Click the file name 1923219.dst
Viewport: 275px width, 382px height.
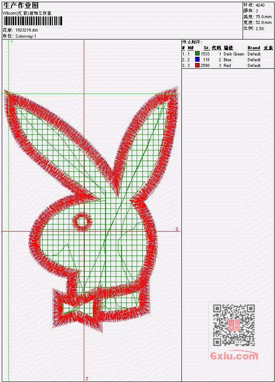pyautogui.click(x=27, y=30)
